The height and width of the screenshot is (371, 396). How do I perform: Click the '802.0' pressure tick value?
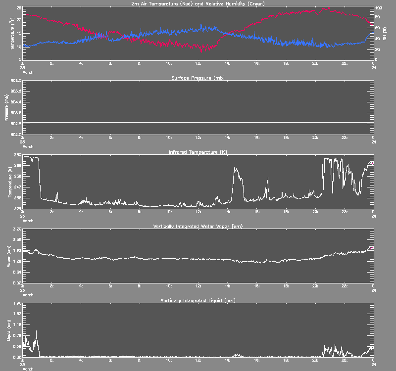tap(16, 135)
